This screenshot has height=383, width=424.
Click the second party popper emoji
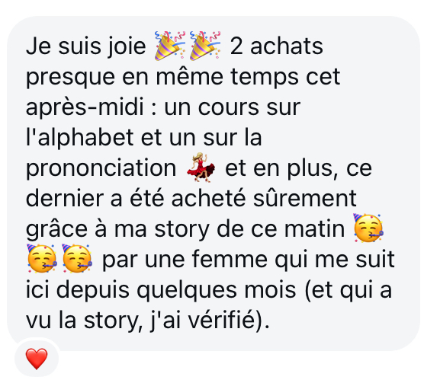point(205,46)
